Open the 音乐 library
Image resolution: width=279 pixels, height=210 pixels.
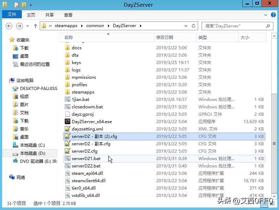(24, 129)
